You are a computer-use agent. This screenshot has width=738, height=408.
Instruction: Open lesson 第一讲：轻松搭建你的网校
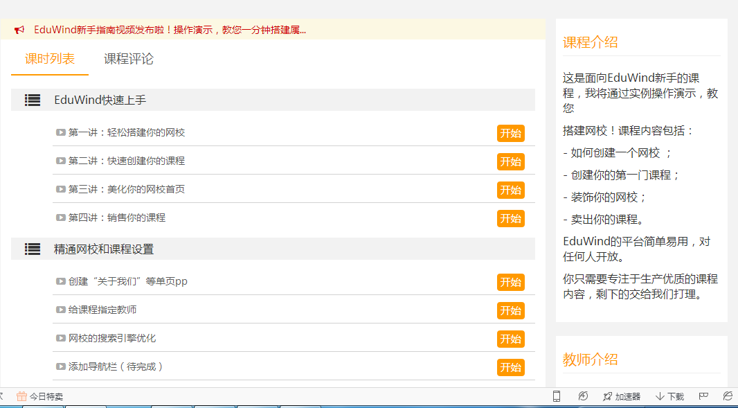tap(127, 132)
